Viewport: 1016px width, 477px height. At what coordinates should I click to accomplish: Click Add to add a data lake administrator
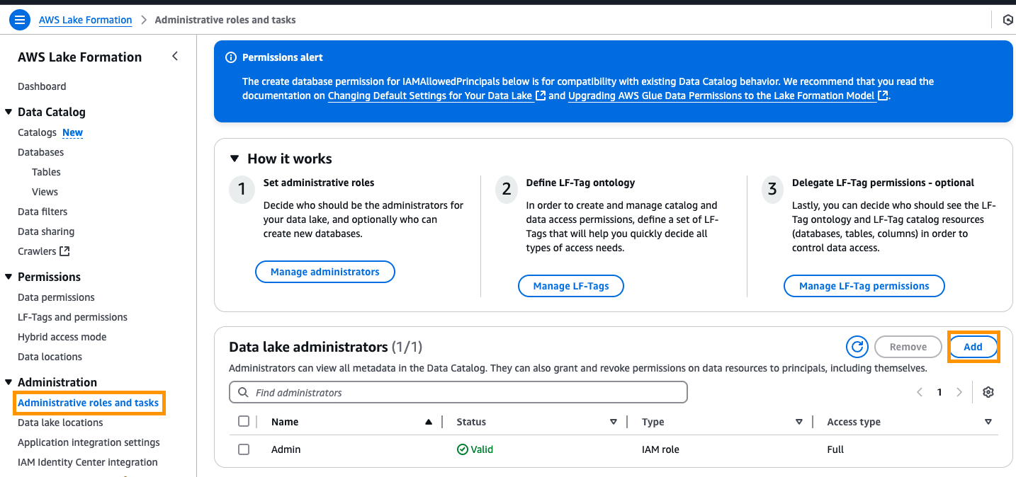coord(973,347)
